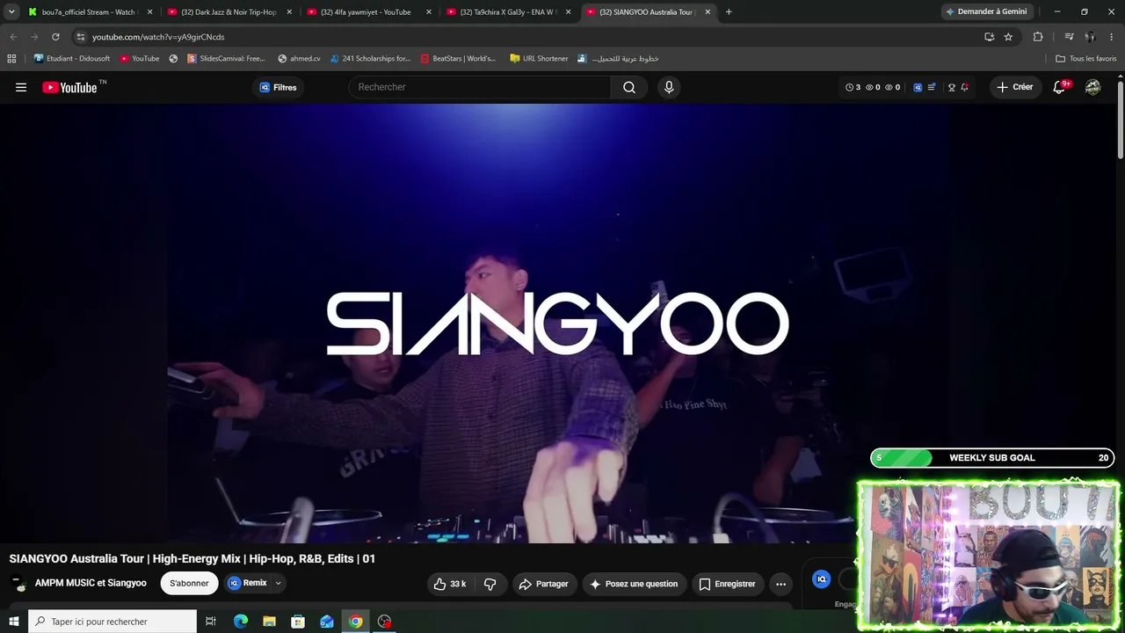Install app icon in address bar

(990, 37)
